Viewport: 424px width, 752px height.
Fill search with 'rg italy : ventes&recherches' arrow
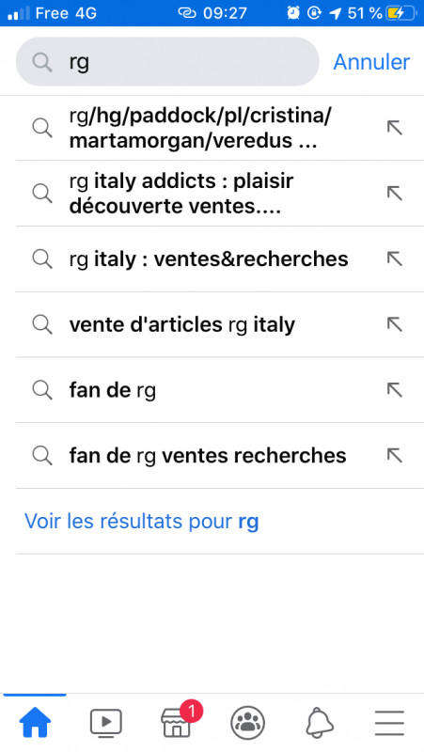click(x=394, y=259)
